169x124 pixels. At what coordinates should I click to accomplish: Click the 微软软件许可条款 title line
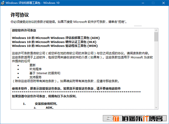pos(24,30)
